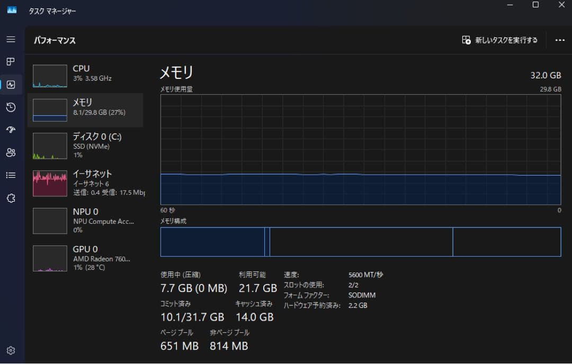Run a new task (新しいタスクを実行する)
Screen dimensions: 572x364
[498, 40]
